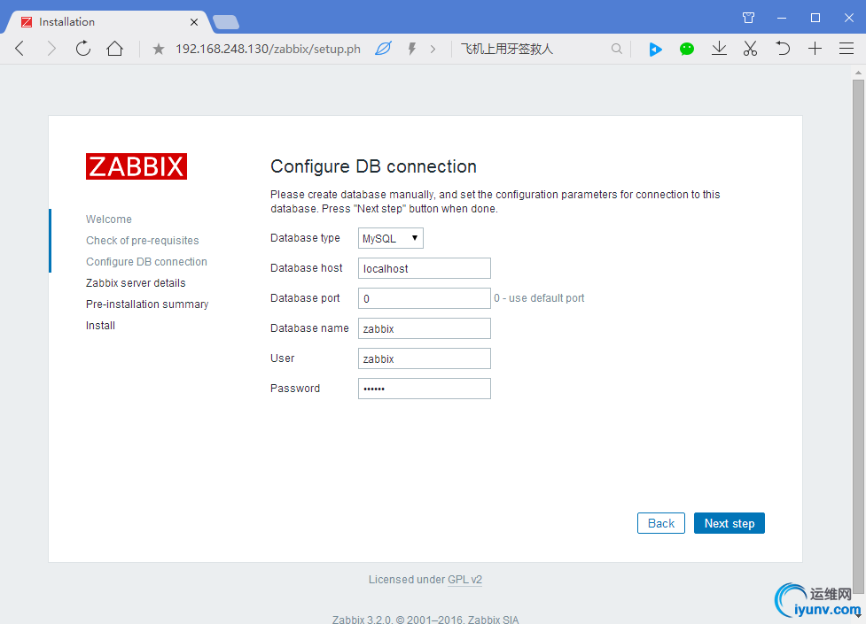Open the browser hamburger menu

coord(846,49)
